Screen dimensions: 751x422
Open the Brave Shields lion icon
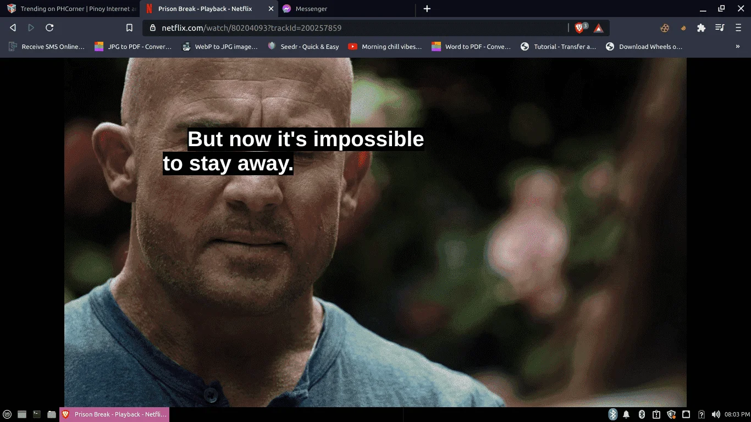pos(579,28)
